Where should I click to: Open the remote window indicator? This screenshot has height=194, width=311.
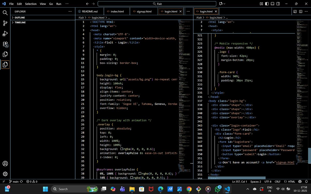pos(3,182)
